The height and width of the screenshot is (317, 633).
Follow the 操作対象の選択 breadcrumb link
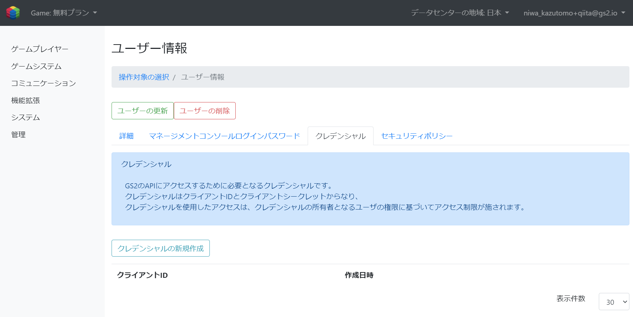click(x=144, y=77)
